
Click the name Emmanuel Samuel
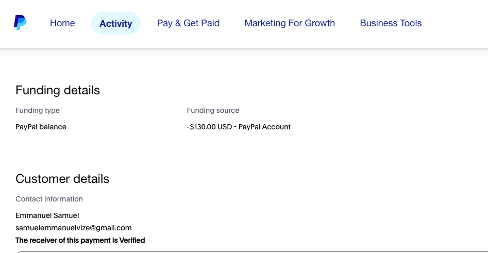point(47,216)
